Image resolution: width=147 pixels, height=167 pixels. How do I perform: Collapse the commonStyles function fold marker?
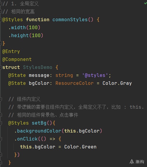pos(1,20)
